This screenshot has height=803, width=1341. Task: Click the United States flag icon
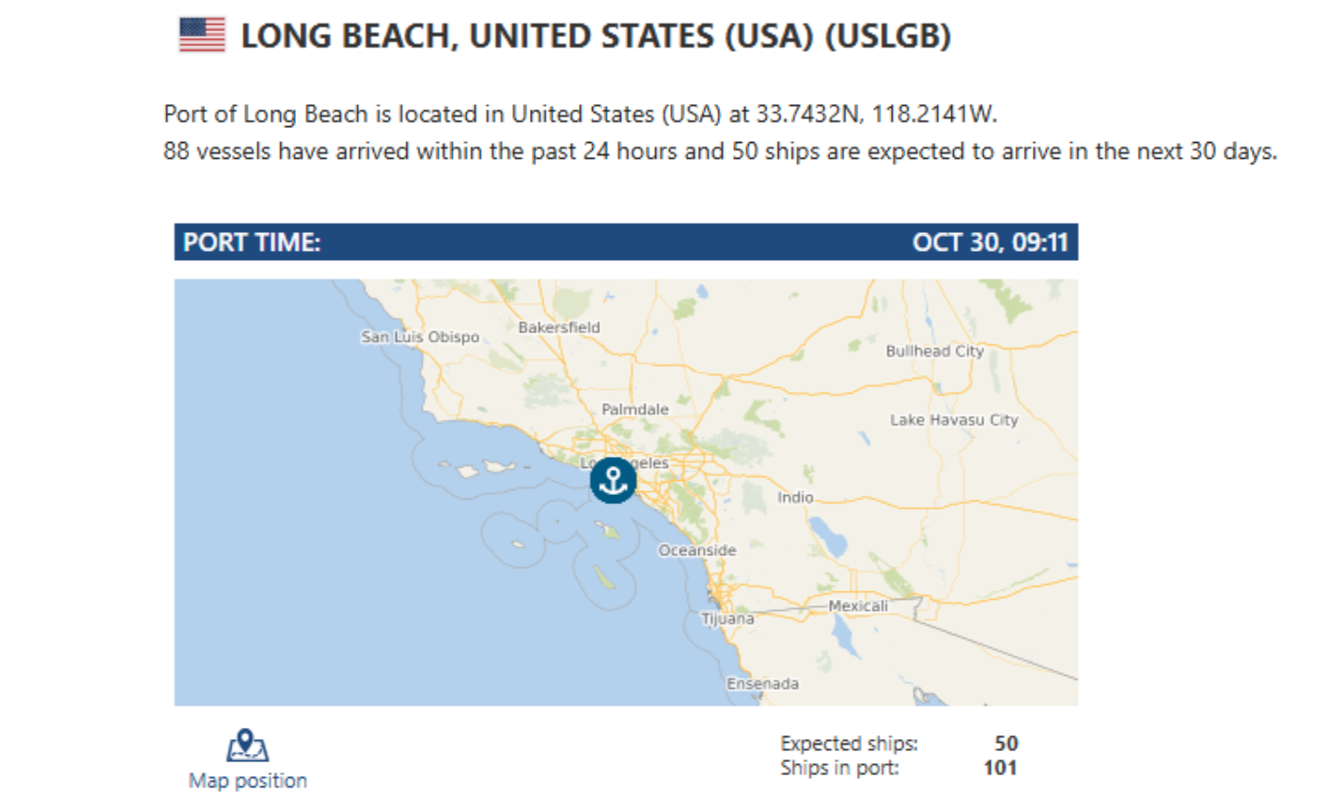click(x=202, y=35)
